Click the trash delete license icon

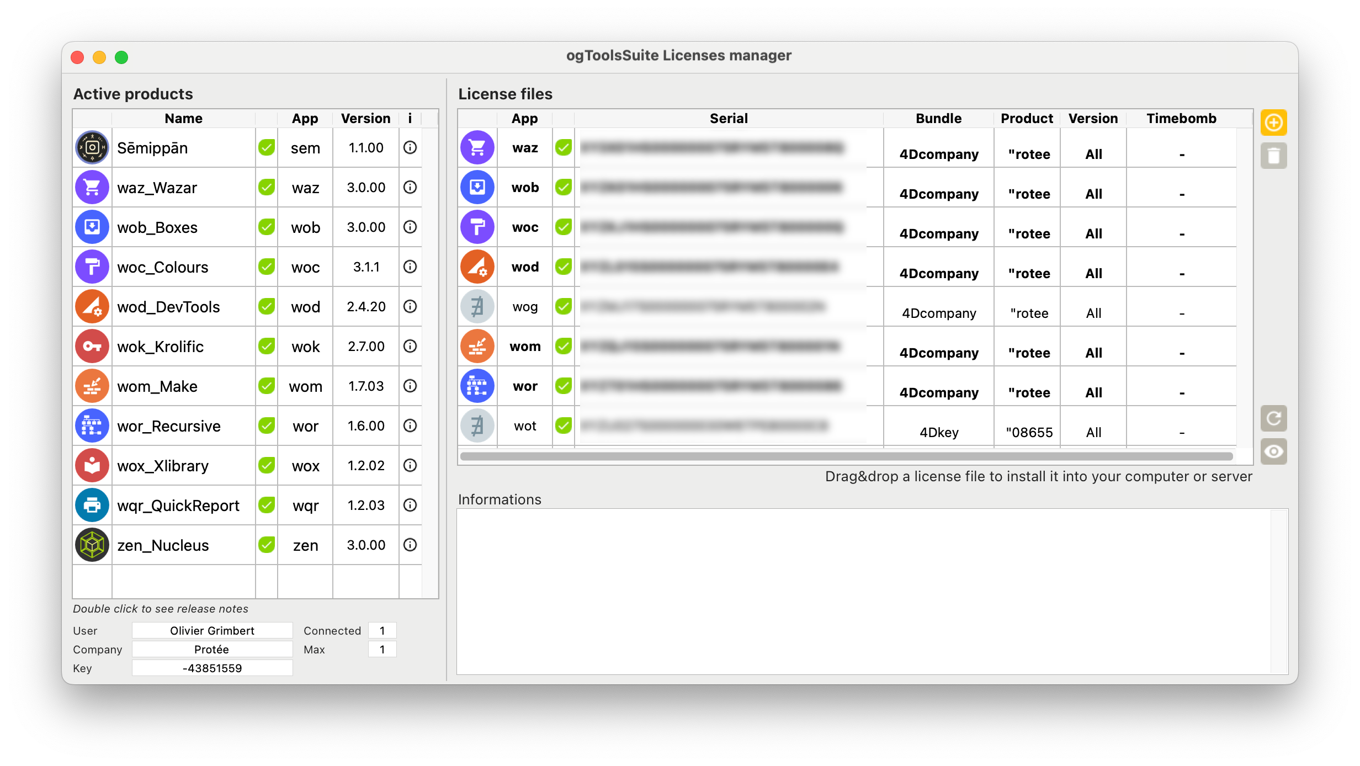(1273, 156)
